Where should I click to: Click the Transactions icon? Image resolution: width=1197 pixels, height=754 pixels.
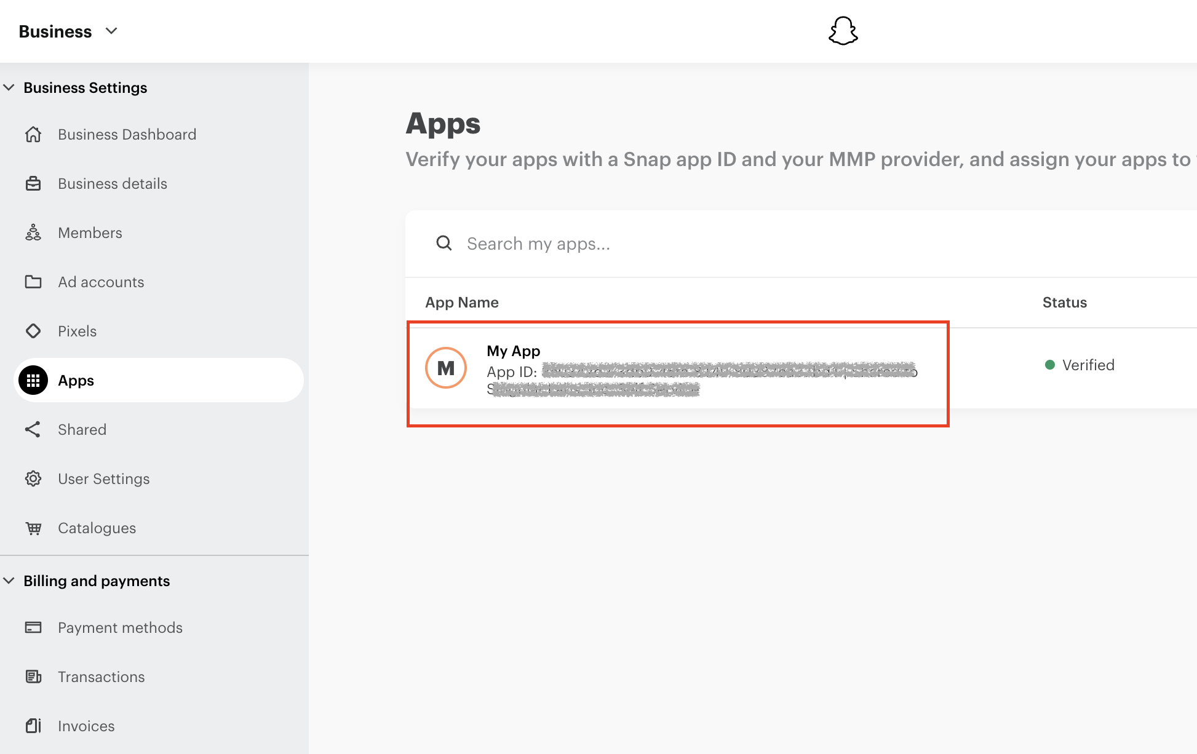tap(33, 677)
